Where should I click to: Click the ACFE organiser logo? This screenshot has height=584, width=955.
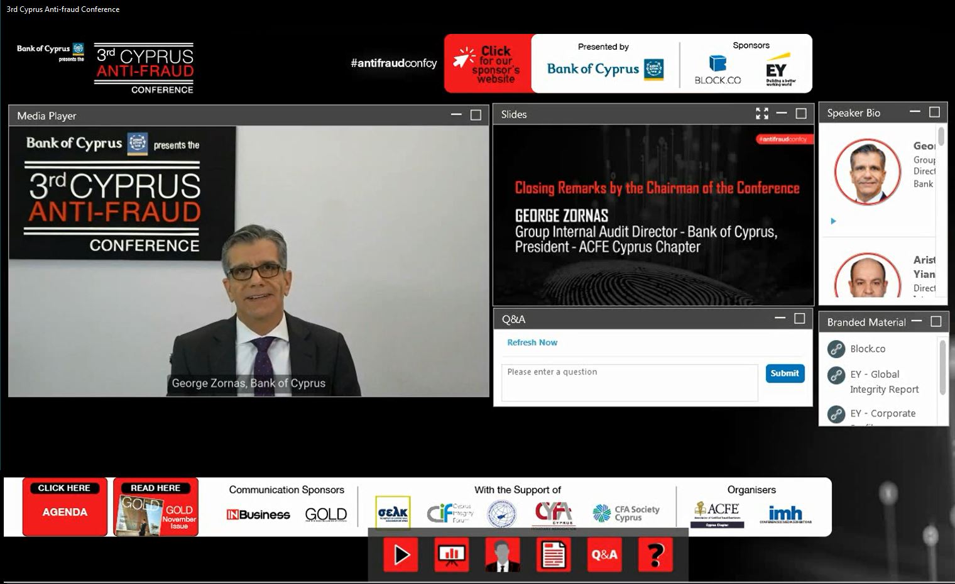coord(717,514)
